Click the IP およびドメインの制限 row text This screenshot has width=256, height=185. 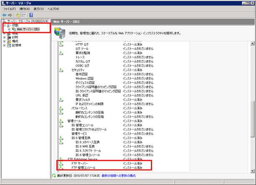[x=90, y=104]
